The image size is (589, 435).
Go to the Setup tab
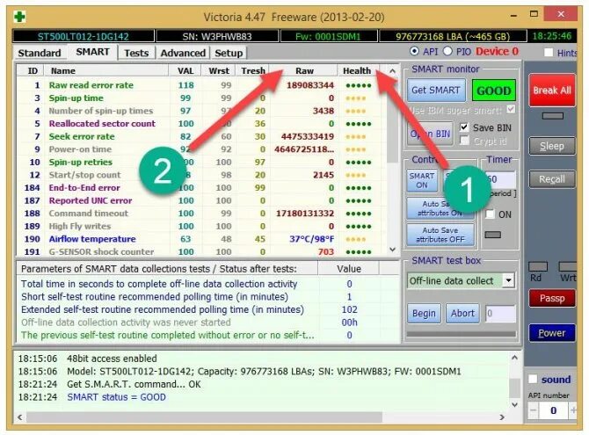(x=229, y=53)
